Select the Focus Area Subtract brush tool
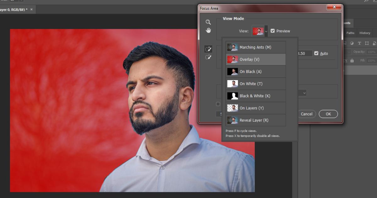Viewport: 377px width, 198px height. tap(208, 57)
